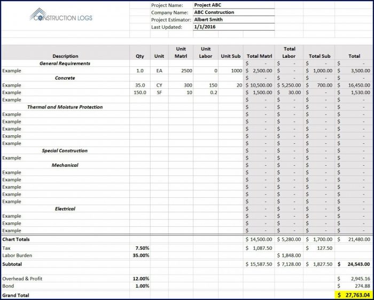Select the '$ 16,450.00' total cell
Viewport: 374px width, 300px height.
pyautogui.click(x=354, y=85)
